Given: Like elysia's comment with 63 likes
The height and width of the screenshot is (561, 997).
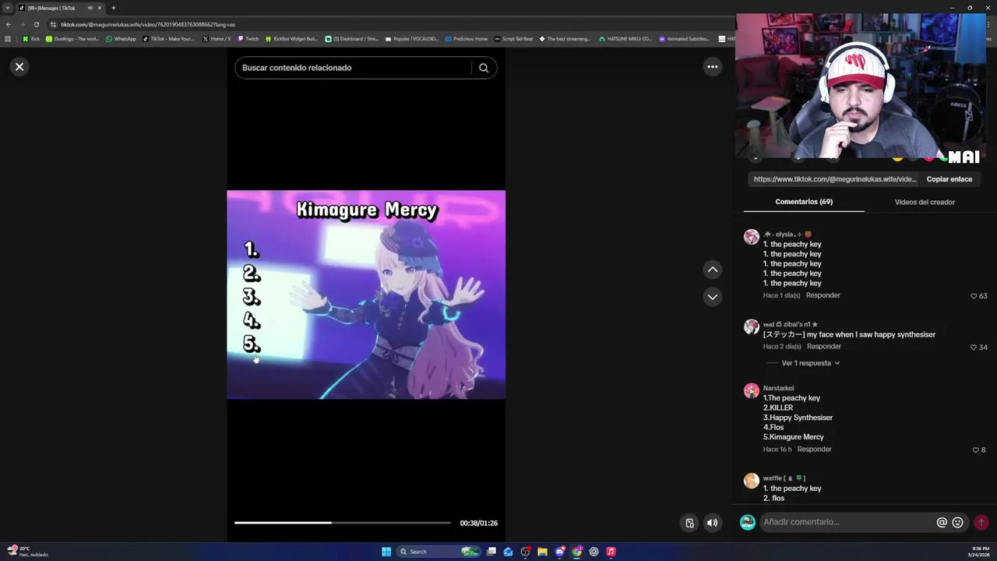Looking at the screenshot, I should pos(974,296).
